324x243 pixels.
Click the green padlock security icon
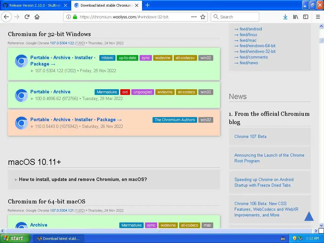click(75, 17)
